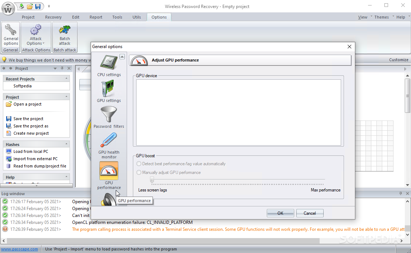Open Attack Options gears icon
Image resolution: width=411 pixels, height=253 pixels.
click(36, 29)
